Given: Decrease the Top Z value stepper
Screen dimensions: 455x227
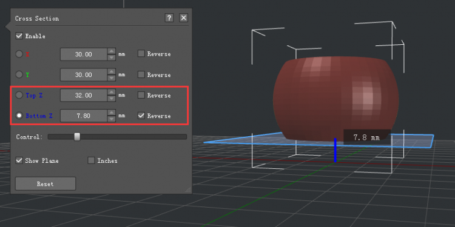Looking at the screenshot, I should pyautogui.click(x=112, y=99).
